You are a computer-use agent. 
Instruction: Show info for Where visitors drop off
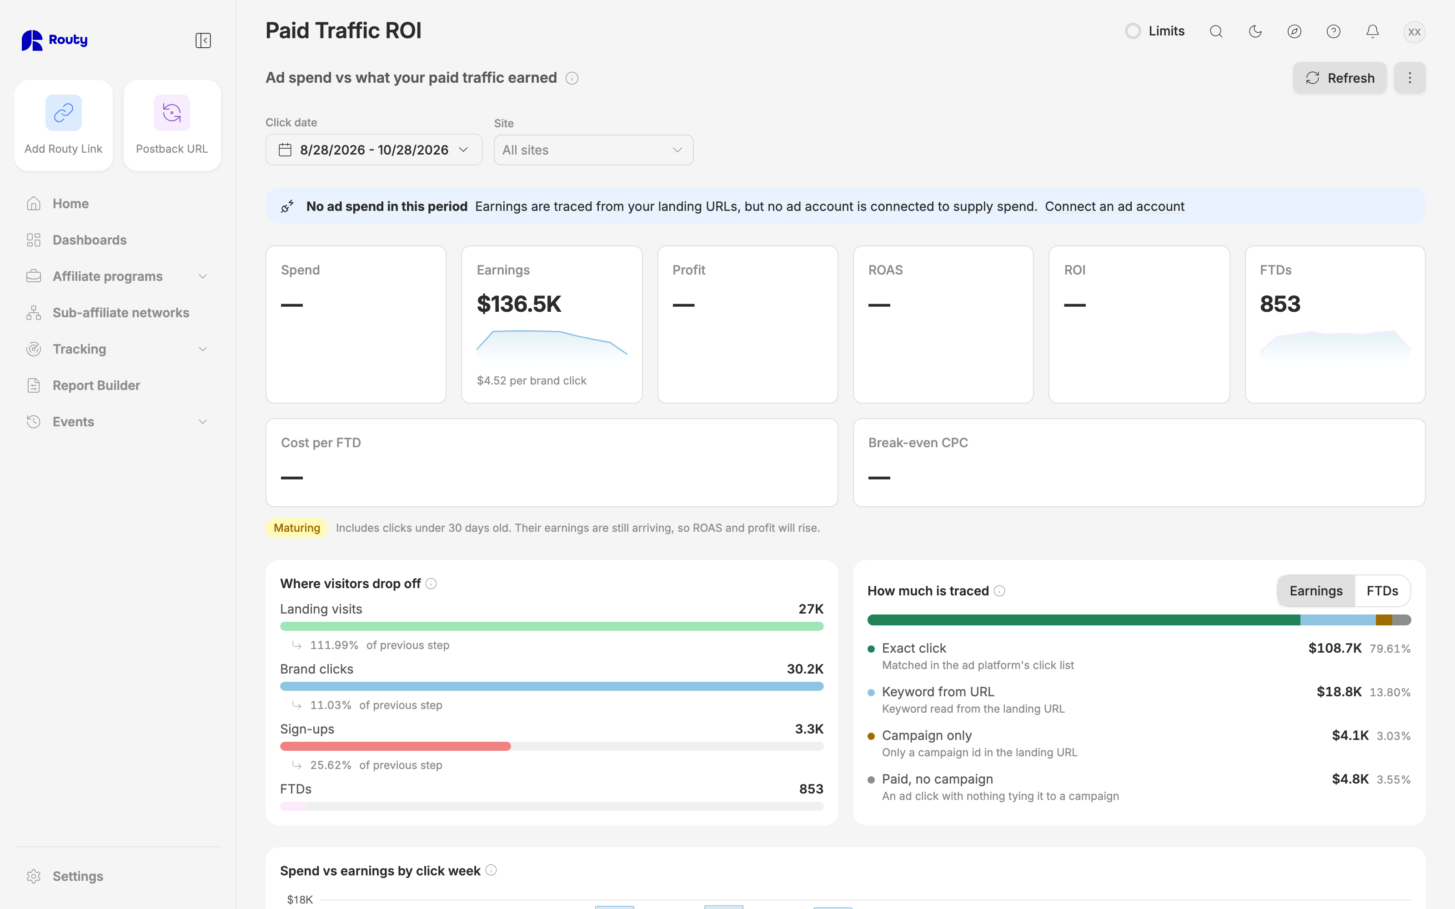431,584
